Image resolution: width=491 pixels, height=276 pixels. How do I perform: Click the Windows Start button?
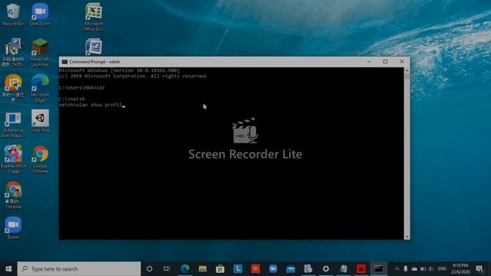[x=8, y=269]
